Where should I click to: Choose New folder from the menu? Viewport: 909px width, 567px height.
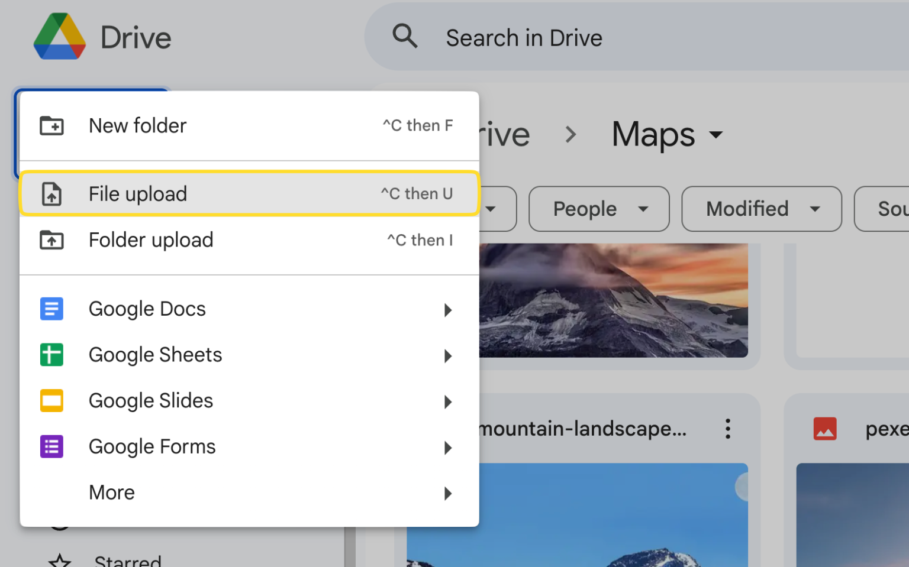[137, 125]
